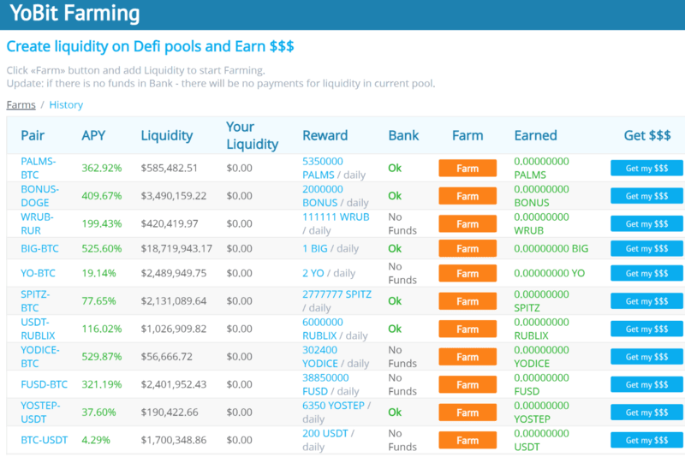The image size is (685, 457).
Task: Click the $18,719,943.17 liquidity value
Action: coord(176,248)
